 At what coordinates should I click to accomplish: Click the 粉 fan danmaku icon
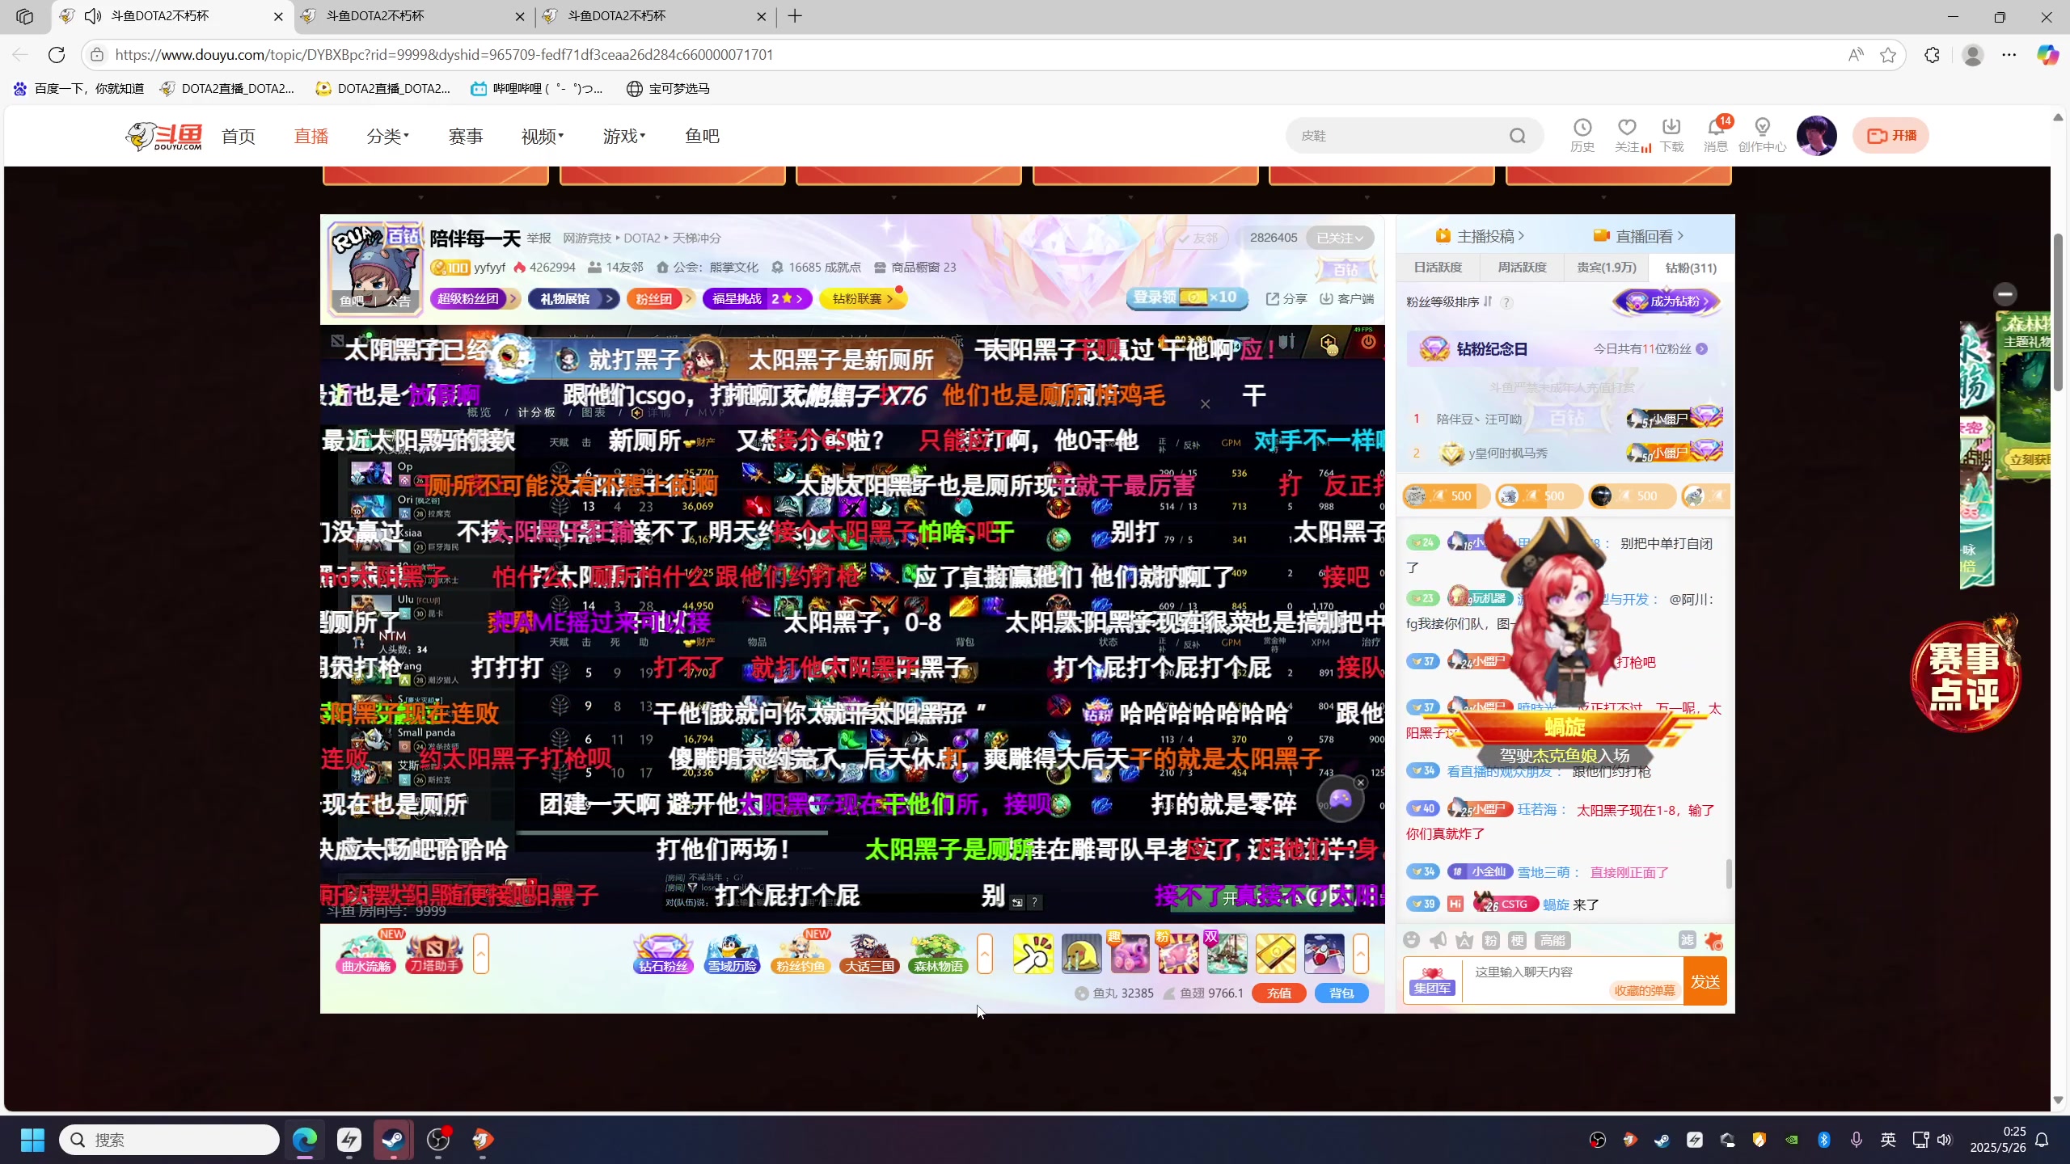pos(1491,940)
